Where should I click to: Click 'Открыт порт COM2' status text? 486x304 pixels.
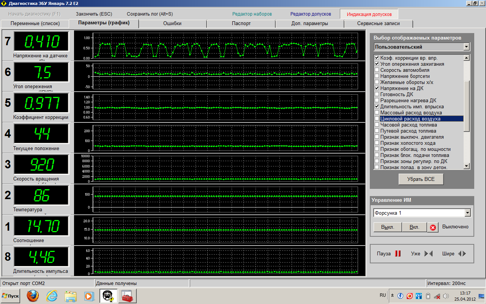coord(24,283)
